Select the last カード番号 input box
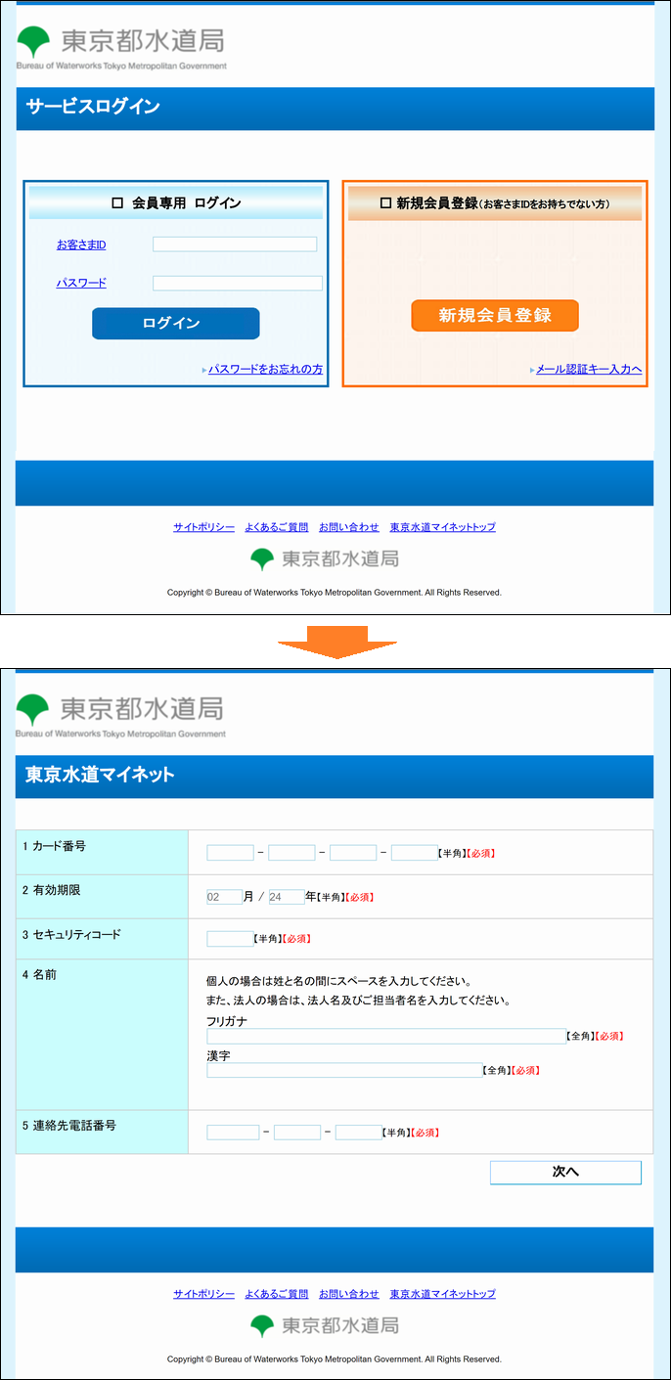This screenshot has height=1380, width=671. coord(414,853)
